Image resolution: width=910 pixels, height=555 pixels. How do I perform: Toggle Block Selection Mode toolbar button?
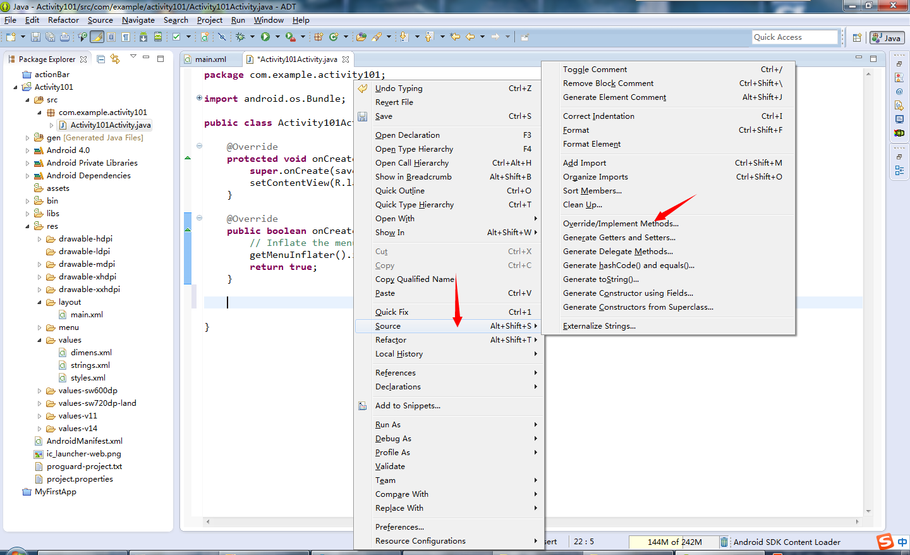[111, 37]
